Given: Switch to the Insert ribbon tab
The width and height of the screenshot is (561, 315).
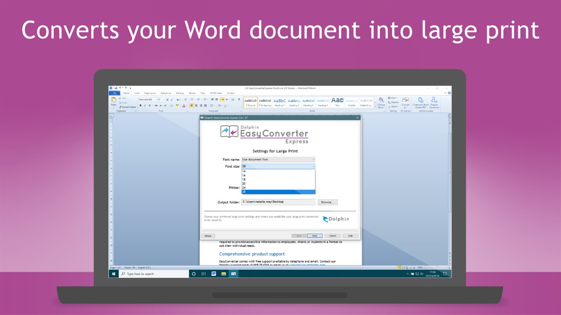Looking at the screenshot, I should [137, 93].
